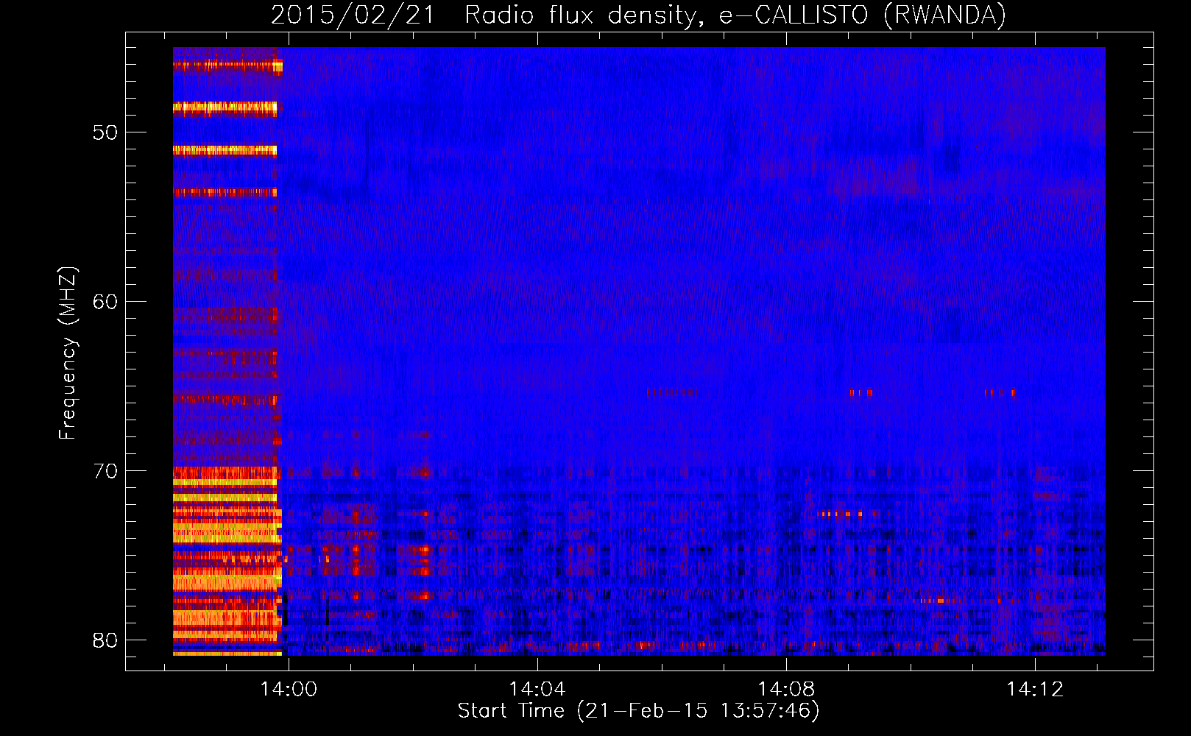Click the date 2015/02/21 in the title
The image size is (1191, 736).
click(x=353, y=15)
